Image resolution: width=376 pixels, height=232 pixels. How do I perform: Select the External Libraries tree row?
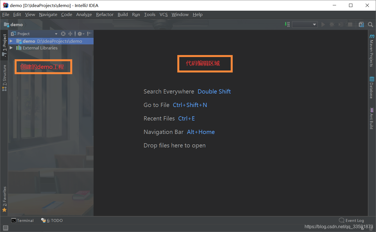51,48
